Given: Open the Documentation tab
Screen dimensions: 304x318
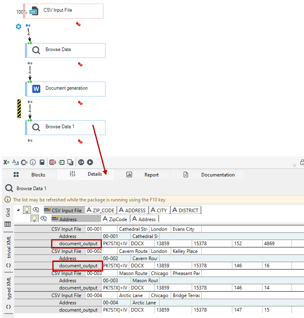Looking at the screenshot, I should point(208,174).
